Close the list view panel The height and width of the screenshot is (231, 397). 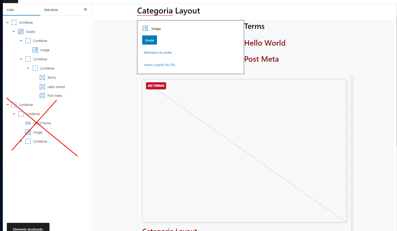[85, 9]
